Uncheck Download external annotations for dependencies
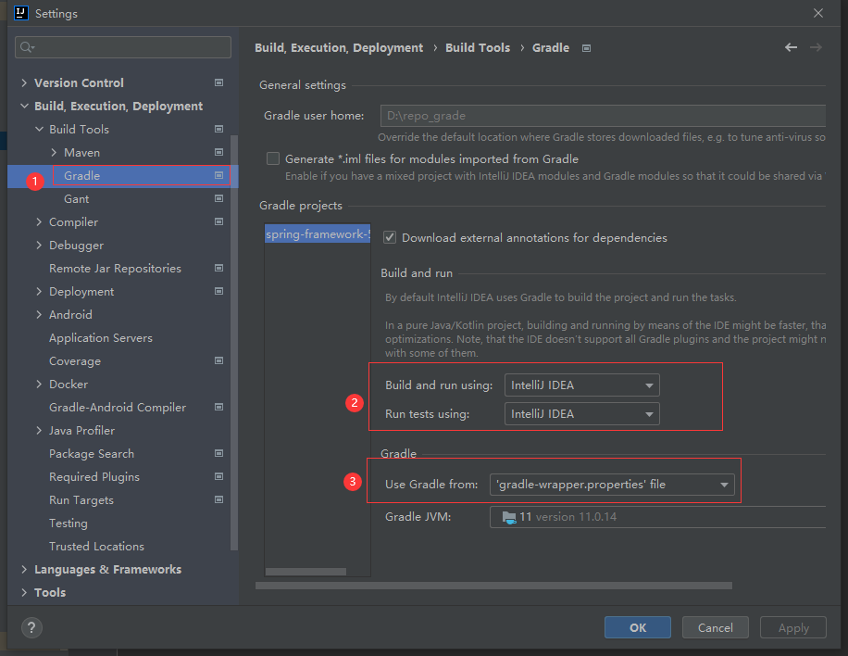The image size is (848, 656). [x=390, y=237]
